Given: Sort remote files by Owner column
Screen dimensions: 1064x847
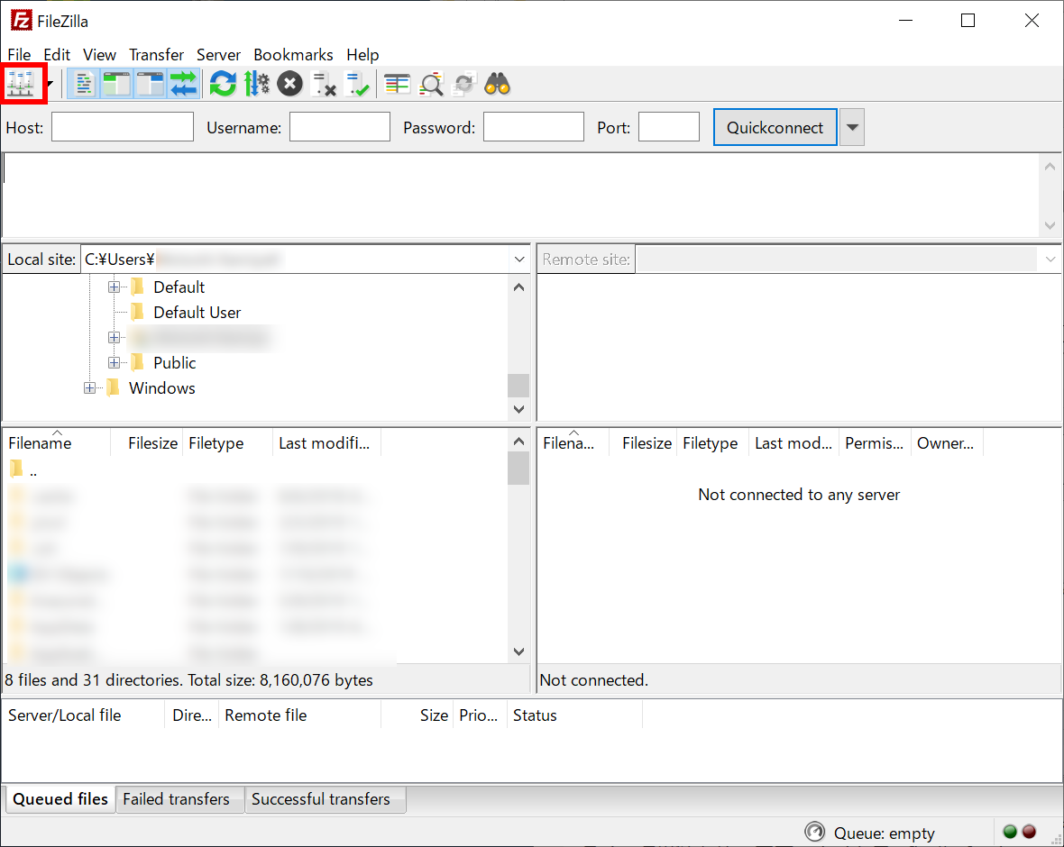Looking at the screenshot, I should pyautogui.click(x=947, y=442).
